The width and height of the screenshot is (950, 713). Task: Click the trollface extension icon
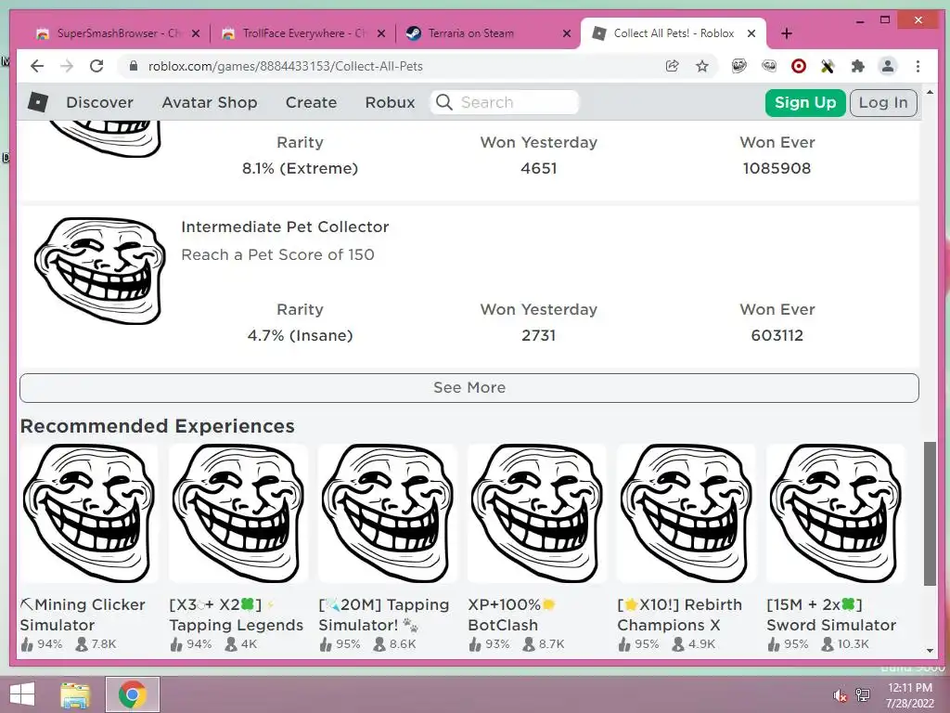point(738,66)
